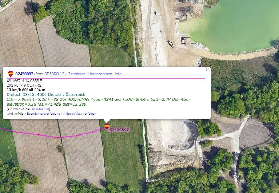The width and height of the screenshot is (279, 193).
Task: Click the timestamp 2021-04-19 05:47:42
Action: (x=24, y=85)
